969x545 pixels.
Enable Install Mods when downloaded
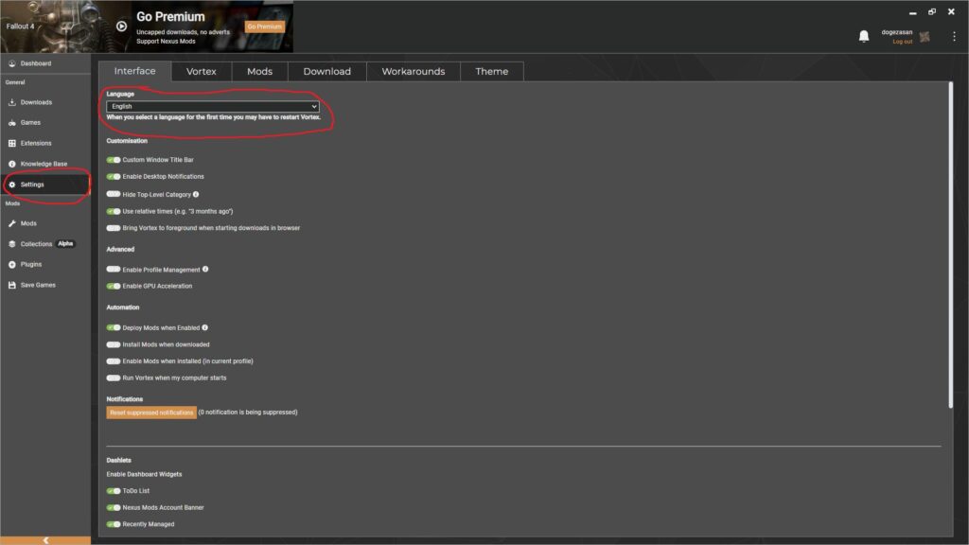tap(114, 344)
